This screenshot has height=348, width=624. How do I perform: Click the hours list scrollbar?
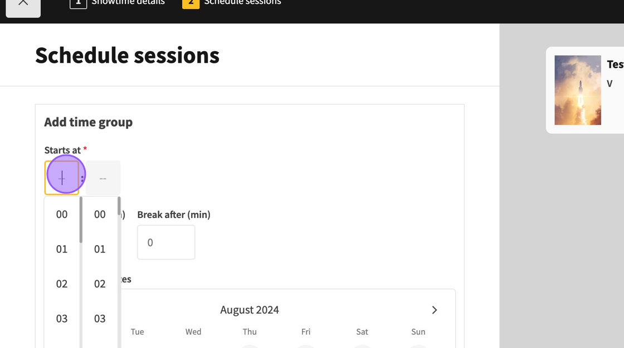(81, 220)
